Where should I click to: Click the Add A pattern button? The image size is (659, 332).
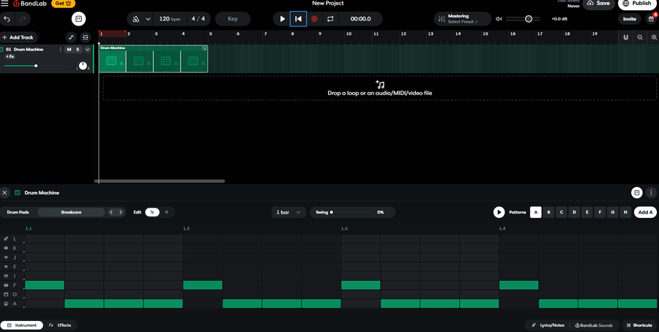[x=645, y=212]
